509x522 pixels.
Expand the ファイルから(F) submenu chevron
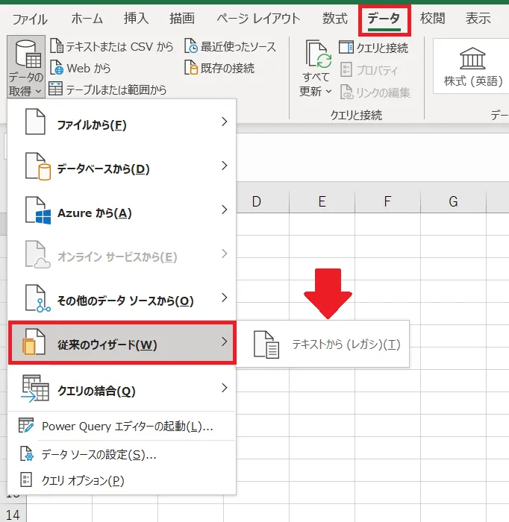tap(225, 122)
